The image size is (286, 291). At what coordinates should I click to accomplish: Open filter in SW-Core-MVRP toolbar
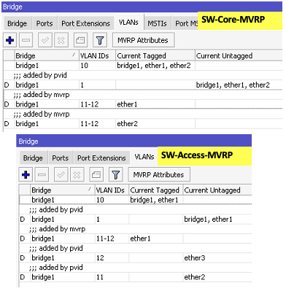tap(100, 40)
